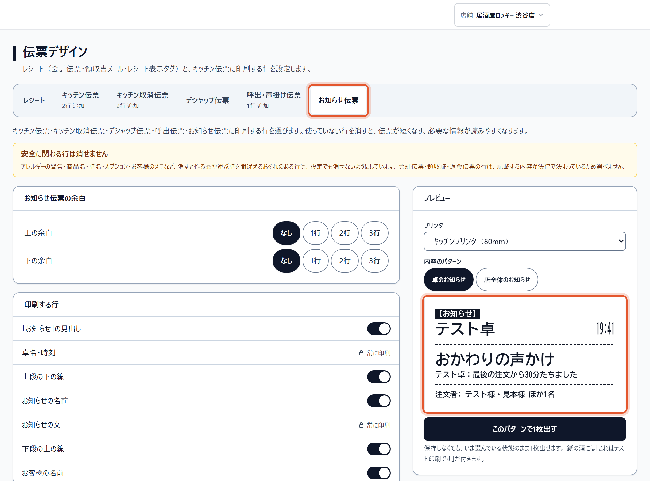The height and width of the screenshot is (481, 650).
Task: Open the キッチン取消伝票 tab
Action: coord(142,100)
